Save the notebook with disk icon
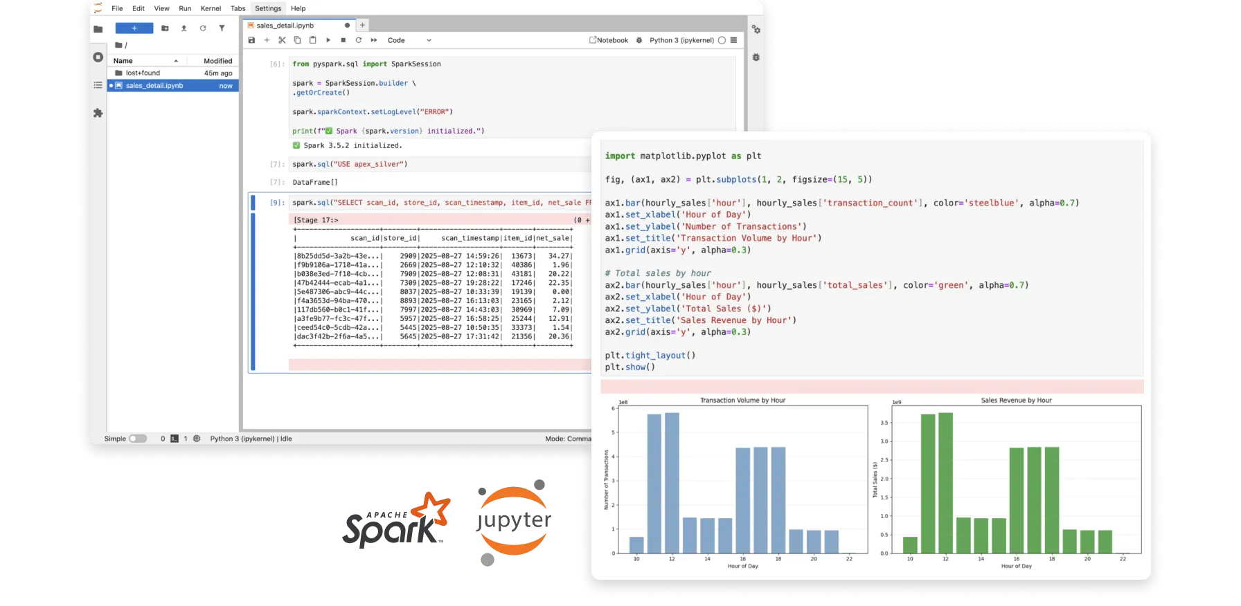 (251, 40)
